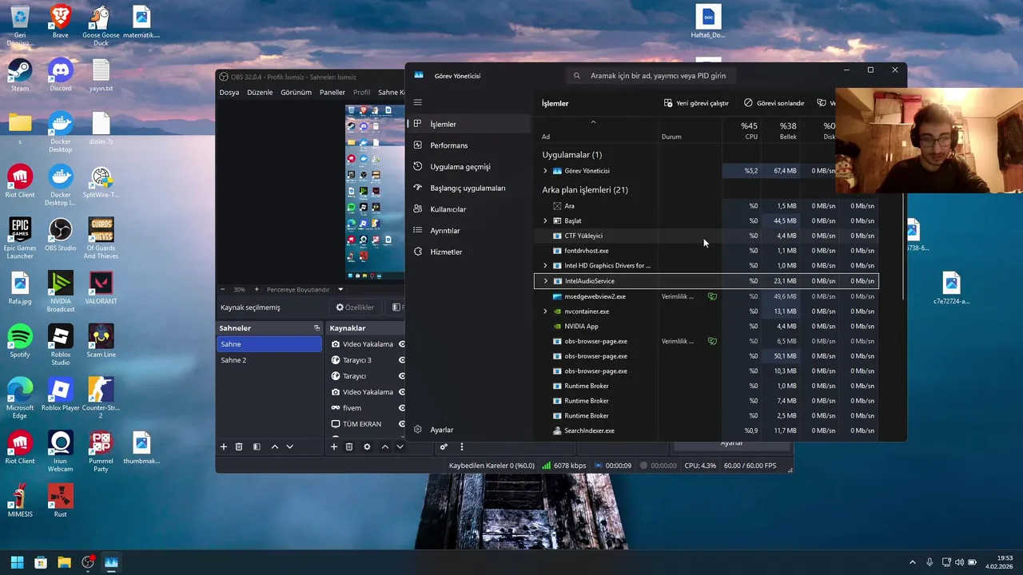Open Hizmetler in Task Manager sidebar
The image size is (1023, 575).
click(x=469, y=252)
